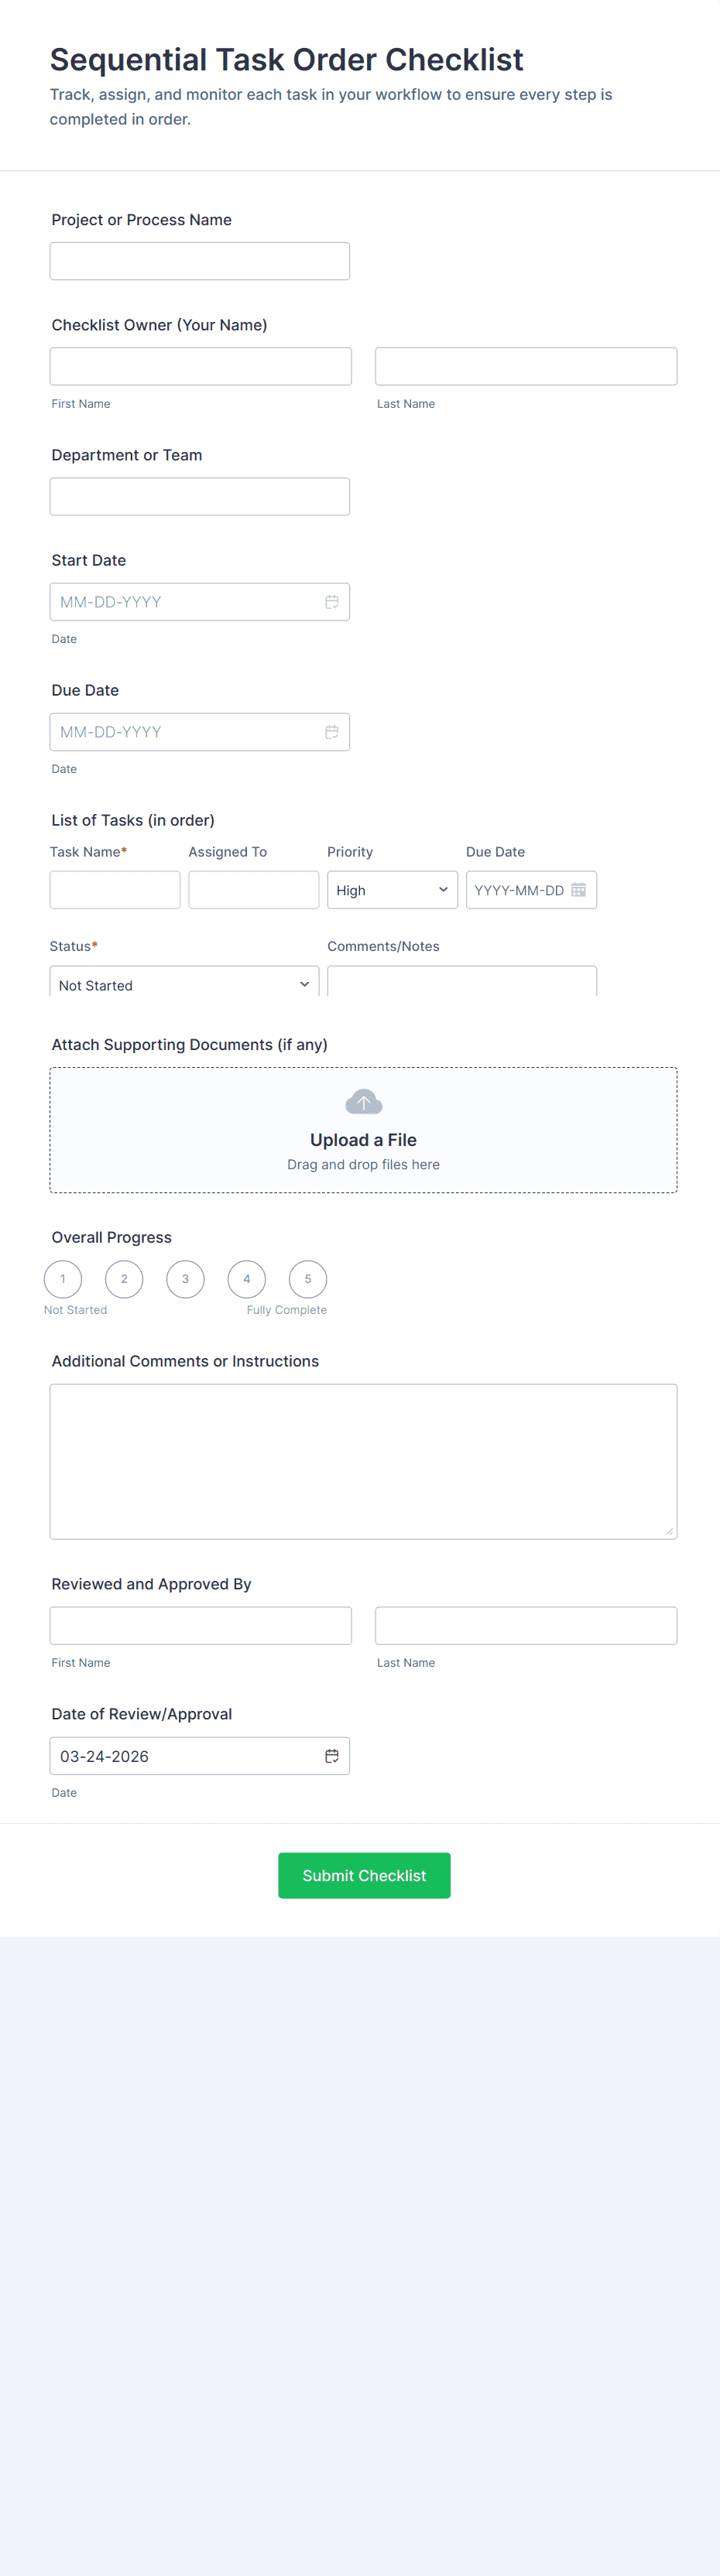
Task: Click the Upload a File area
Action: tap(363, 1140)
